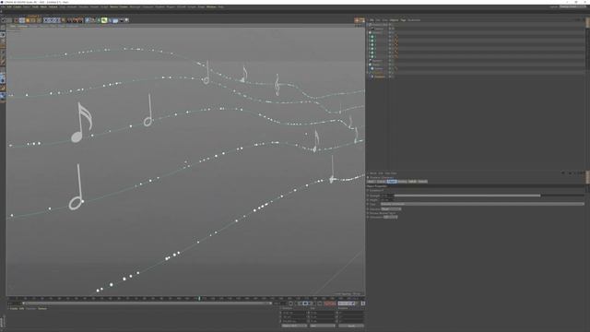The height and width of the screenshot is (332, 590).
Task: Click Size X field in Coordinates
Action: click(322, 313)
